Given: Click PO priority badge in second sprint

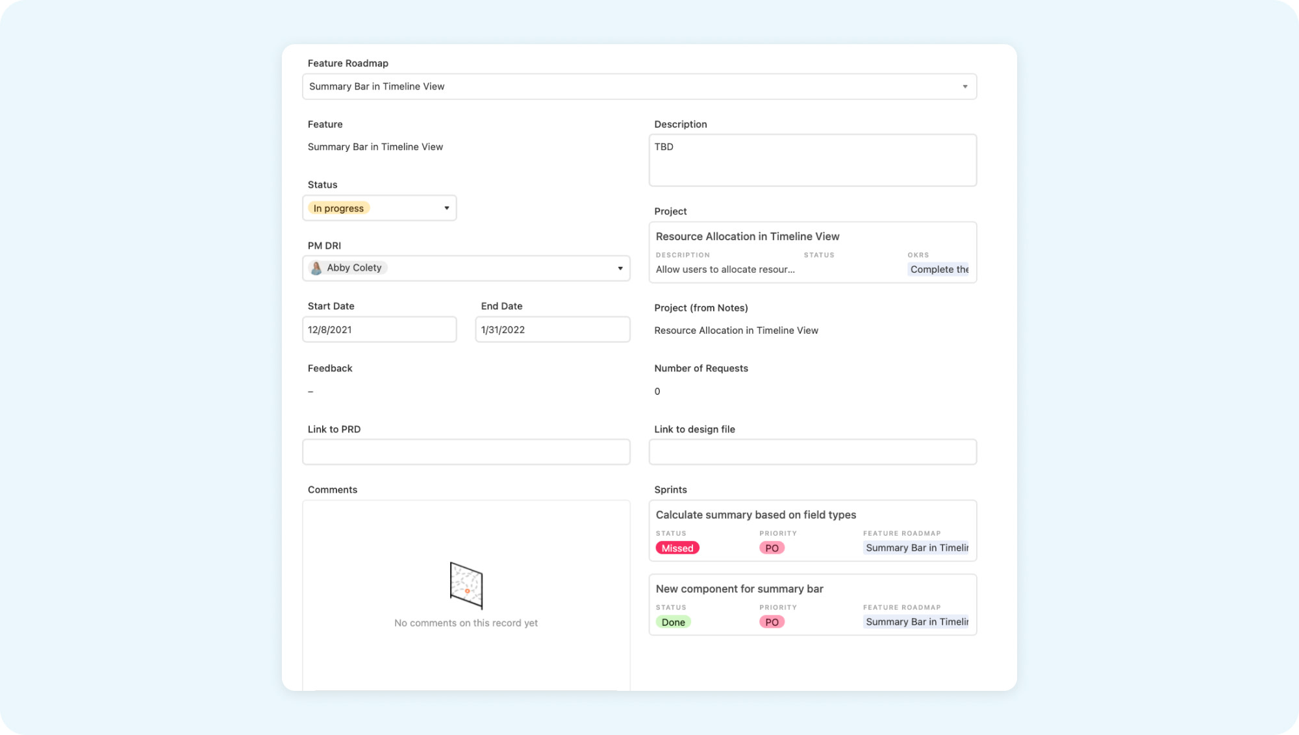Looking at the screenshot, I should coord(771,622).
